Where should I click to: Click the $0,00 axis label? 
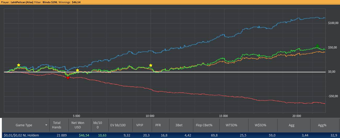tap(332, 72)
